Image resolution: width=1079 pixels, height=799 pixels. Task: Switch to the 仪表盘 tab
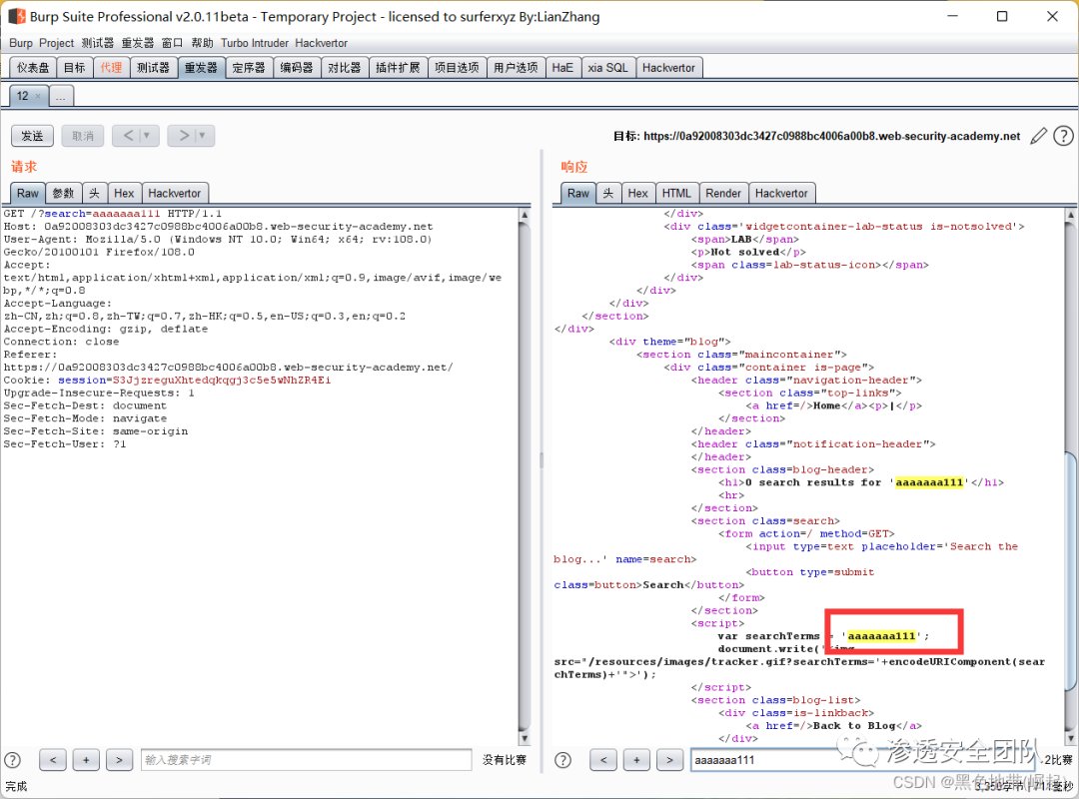[33, 68]
